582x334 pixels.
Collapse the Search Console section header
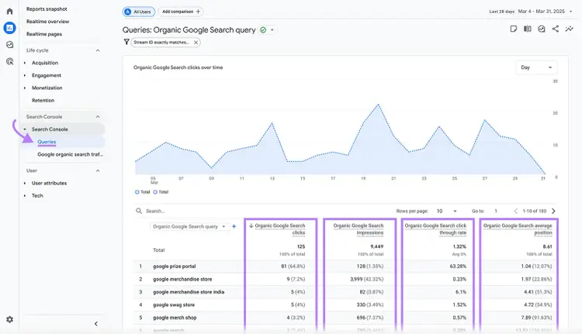point(98,117)
